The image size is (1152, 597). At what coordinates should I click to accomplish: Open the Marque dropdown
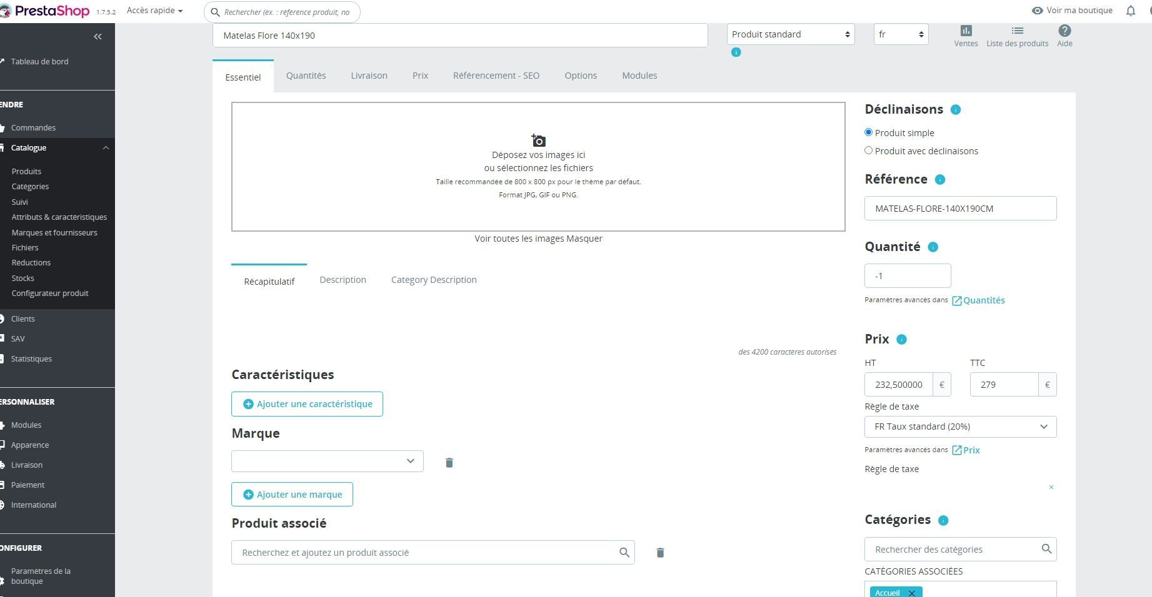(x=328, y=461)
